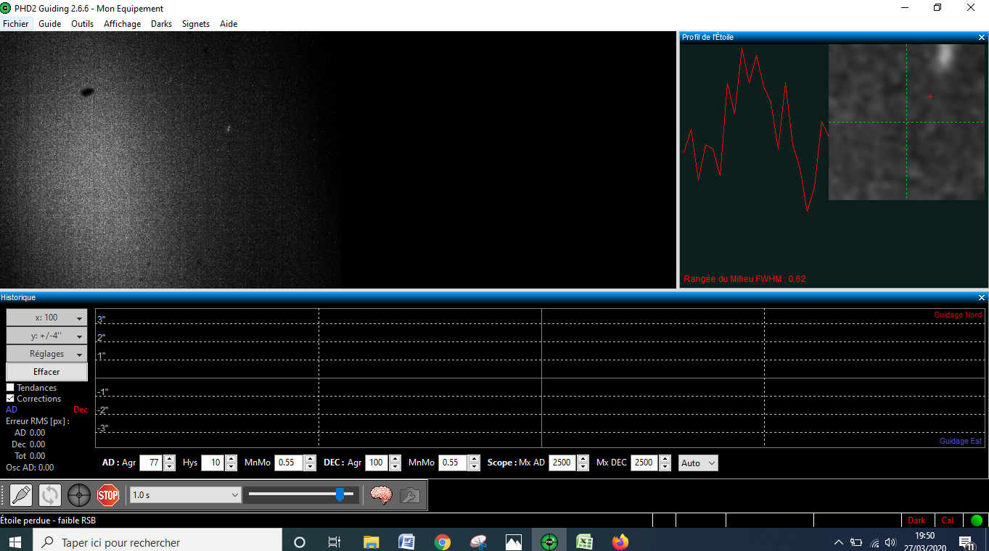Click the PHD2 icon on the taskbar
989x551 pixels.
tap(549, 542)
